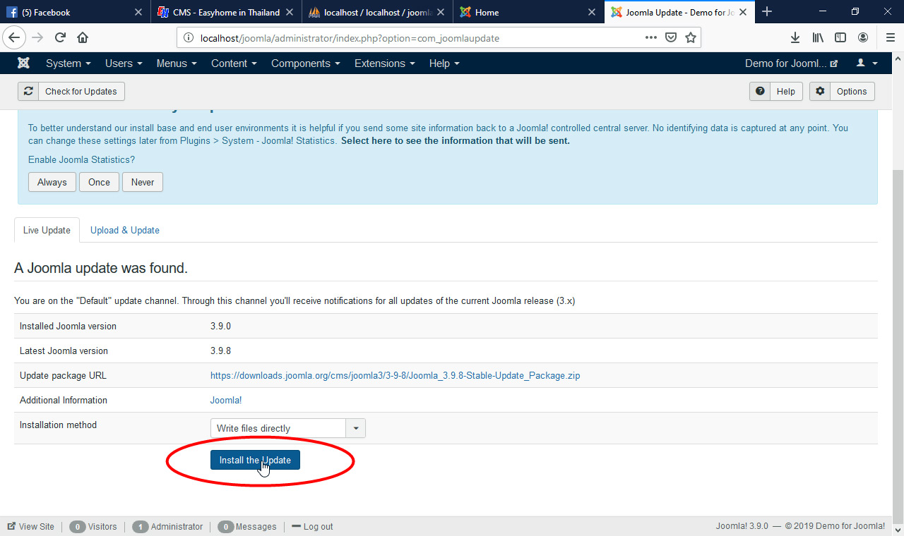The width and height of the screenshot is (904, 536).
Task: Open the Firefox Library icon
Action: 818,37
